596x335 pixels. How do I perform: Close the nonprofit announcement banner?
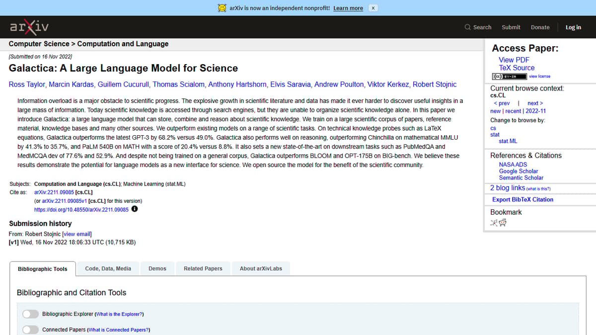click(x=373, y=8)
